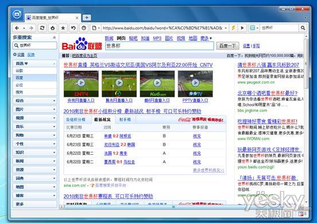This screenshot has height=223, width=317.
Task: Click the go arrow after the address bar
Action: tap(242, 28)
